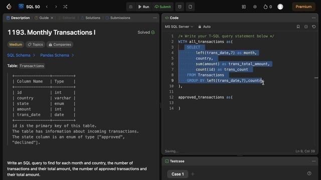Click the Testcase panel header
This screenshot has height=180, width=321.
pyautogui.click(x=175, y=161)
